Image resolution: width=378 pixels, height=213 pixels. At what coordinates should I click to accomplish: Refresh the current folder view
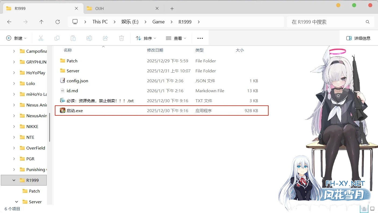point(58,22)
